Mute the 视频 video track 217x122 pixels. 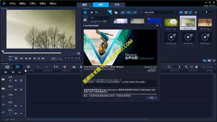click(x=16, y=81)
